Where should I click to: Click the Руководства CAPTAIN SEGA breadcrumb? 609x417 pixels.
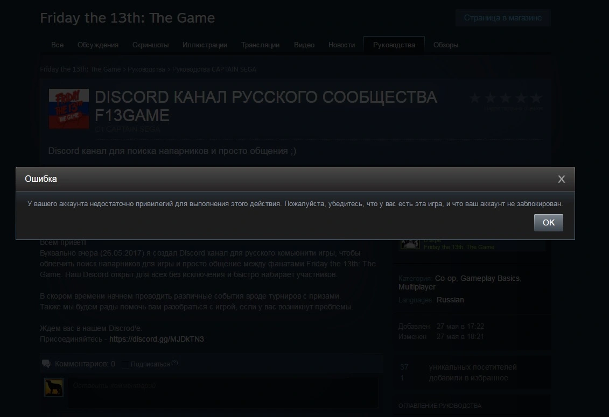coord(214,69)
